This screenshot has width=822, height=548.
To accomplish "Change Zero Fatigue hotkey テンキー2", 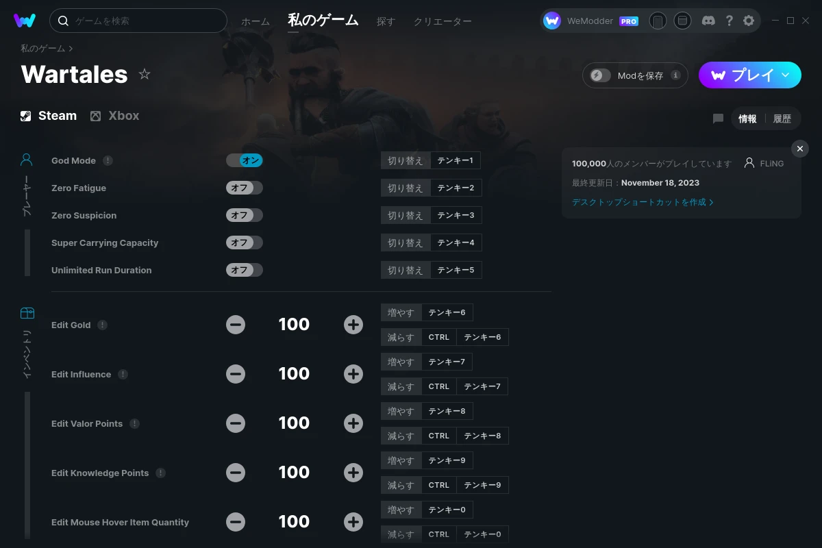I will pyautogui.click(x=456, y=188).
